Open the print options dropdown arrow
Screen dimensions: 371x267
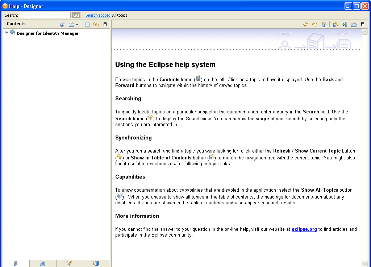coord(77,24)
